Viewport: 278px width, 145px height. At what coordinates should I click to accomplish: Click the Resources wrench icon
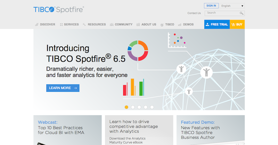coord(84,25)
